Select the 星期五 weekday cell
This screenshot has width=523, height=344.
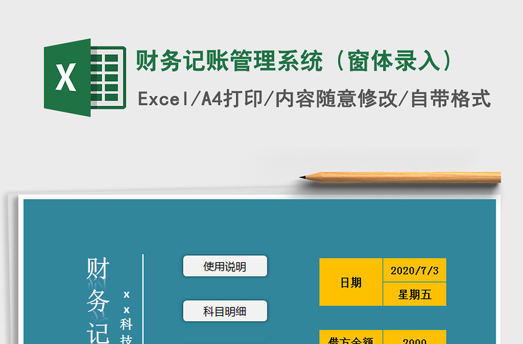click(414, 294)
